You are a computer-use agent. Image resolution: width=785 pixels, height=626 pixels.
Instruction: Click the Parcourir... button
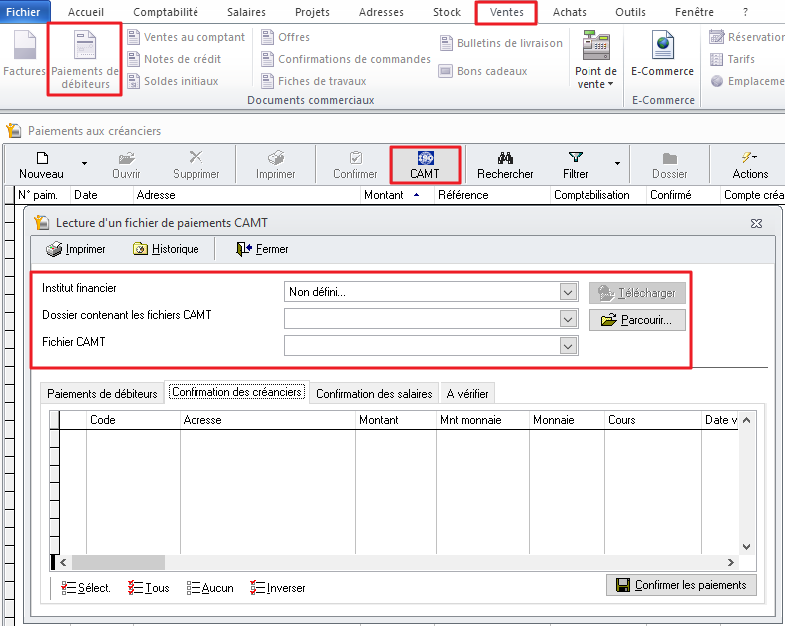tap(637, 320)
